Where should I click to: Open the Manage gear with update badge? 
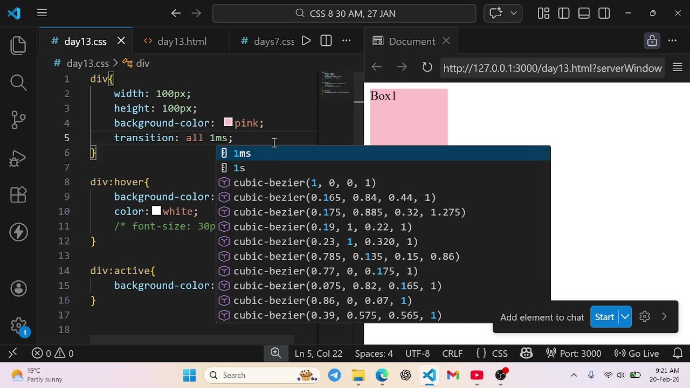coord(18,326)
